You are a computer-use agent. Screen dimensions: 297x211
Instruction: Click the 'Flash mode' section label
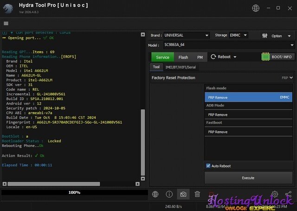tap(216, 88)
